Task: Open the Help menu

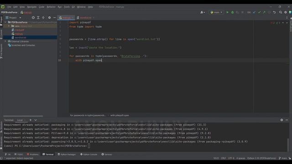Action: click(x=90, y=7)
